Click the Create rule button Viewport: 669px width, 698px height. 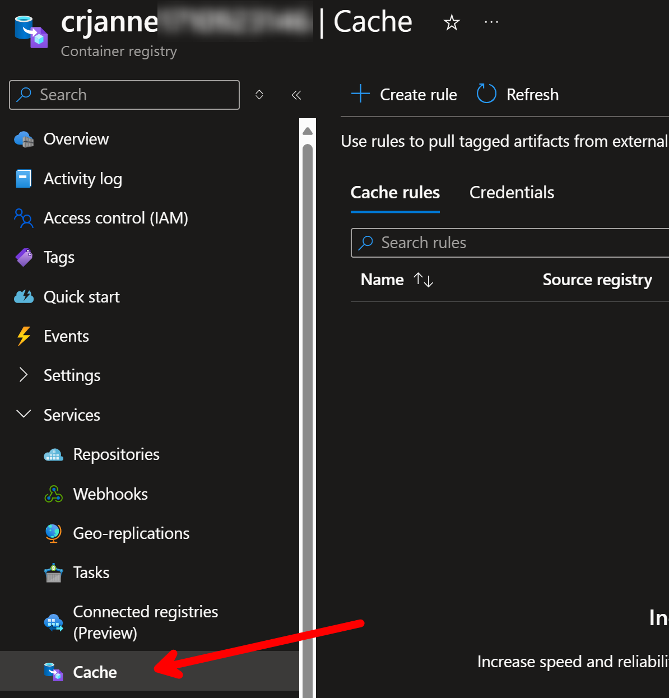404,94
